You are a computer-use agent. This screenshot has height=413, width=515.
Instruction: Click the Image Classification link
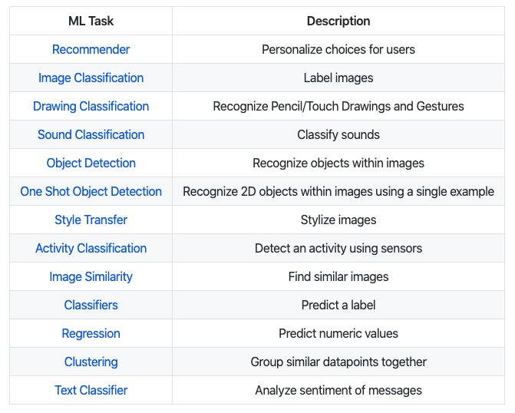pos(91,78)
